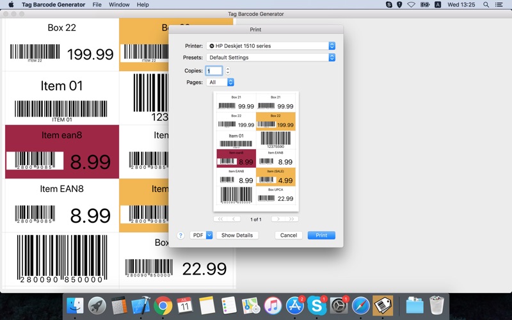Go to previous preview page
512x320 pixels.
[234, 219]
